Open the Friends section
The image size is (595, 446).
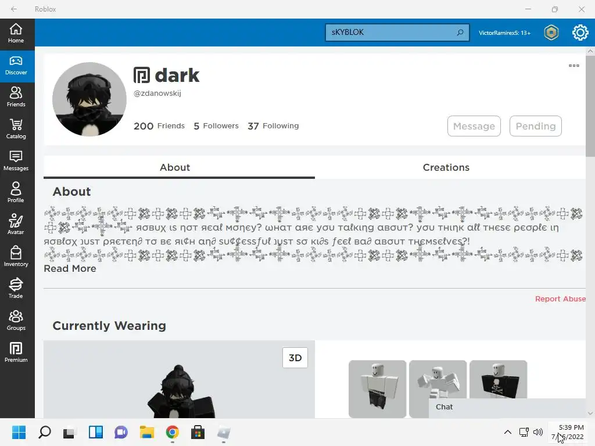pyautogui.click(x=16, y=98)
